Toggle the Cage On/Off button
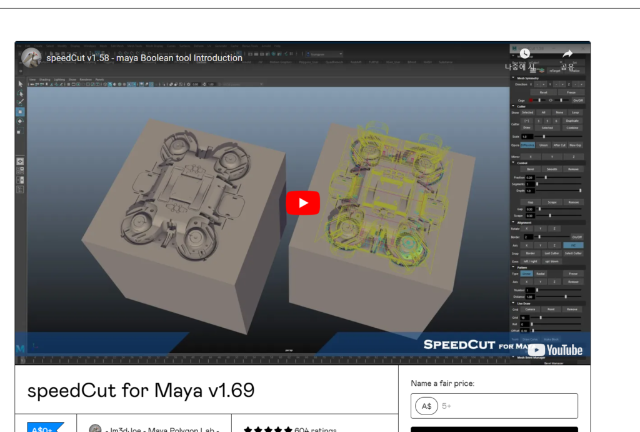Screen dimensions: 640x432 click(577, 100)
